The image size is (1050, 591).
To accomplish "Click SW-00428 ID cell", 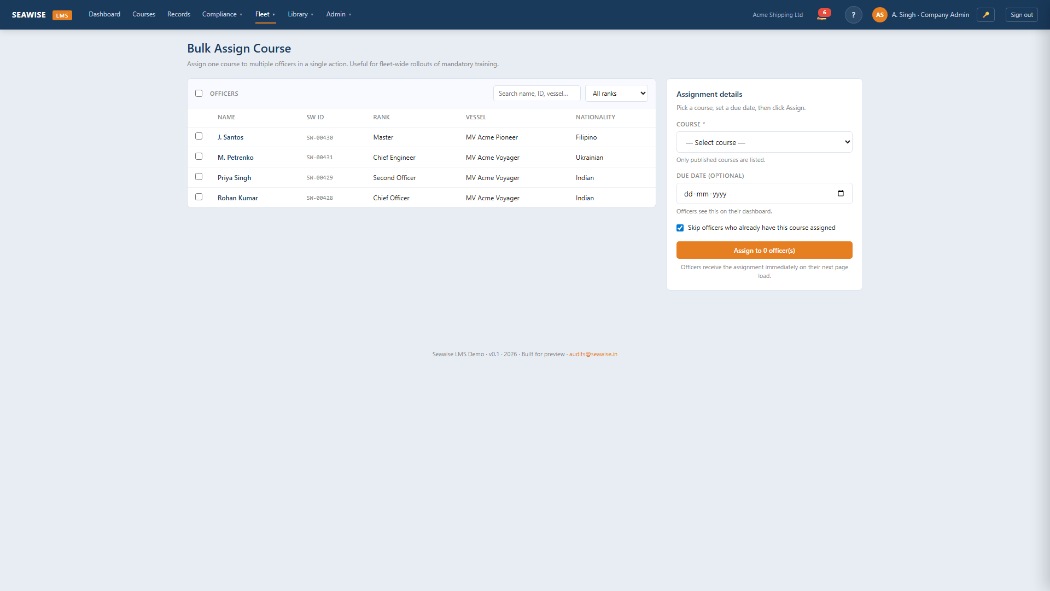I will [x=319, y=198].
